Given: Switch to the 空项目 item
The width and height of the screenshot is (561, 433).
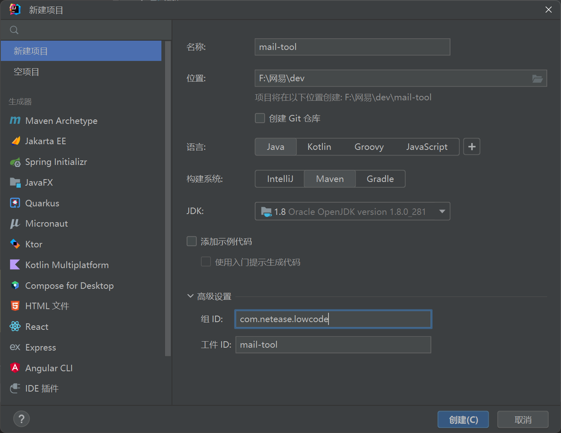Looking at the screenshot, I should point(27,71).
